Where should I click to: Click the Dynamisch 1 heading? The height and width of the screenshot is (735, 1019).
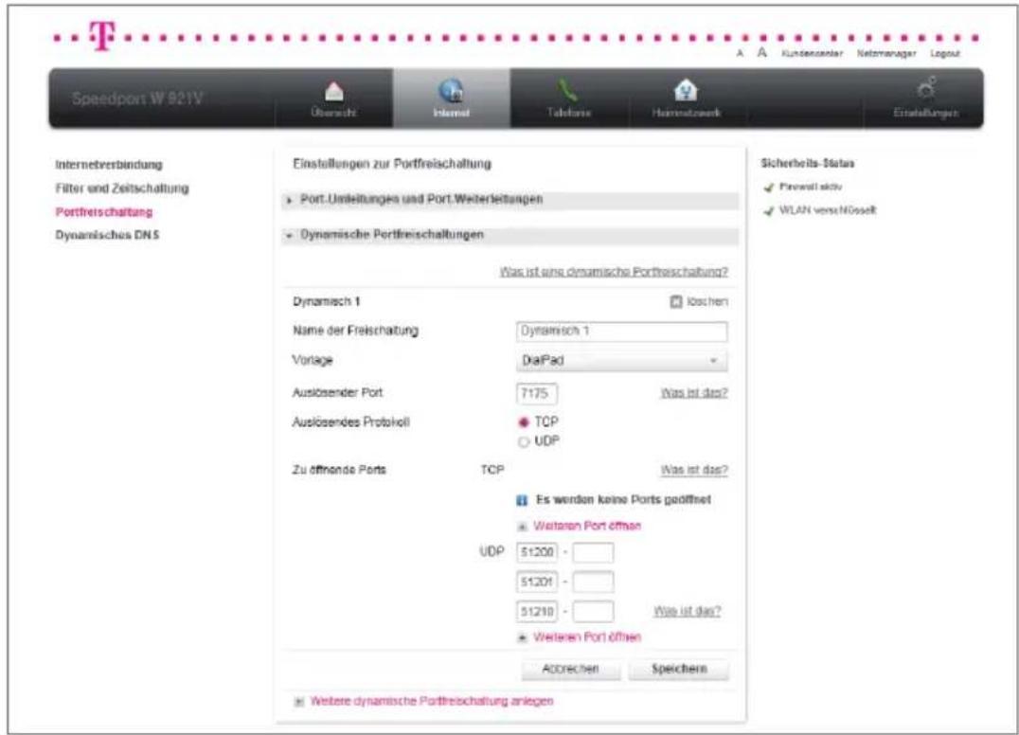click(x=326, y=301)
